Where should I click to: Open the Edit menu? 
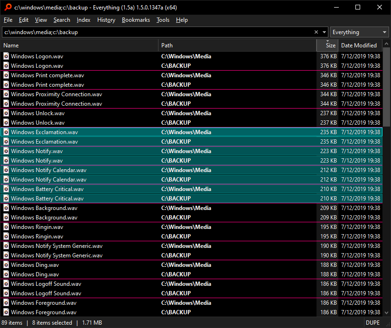(24, 20)
